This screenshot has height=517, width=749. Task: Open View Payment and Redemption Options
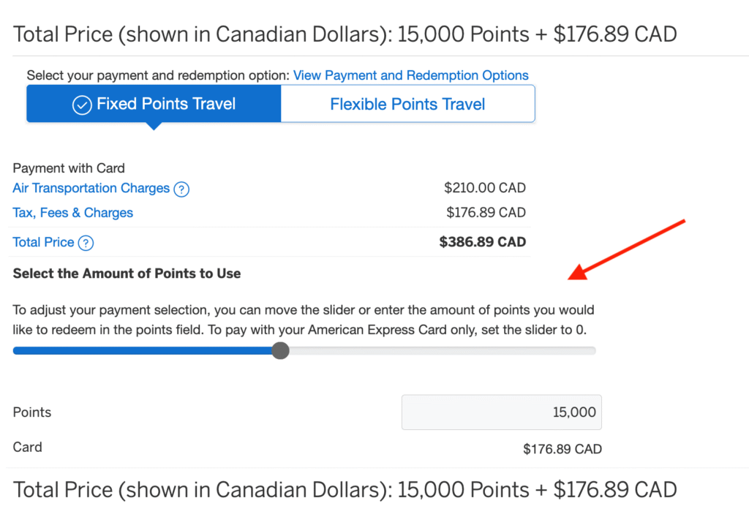(x=410, y=75)
